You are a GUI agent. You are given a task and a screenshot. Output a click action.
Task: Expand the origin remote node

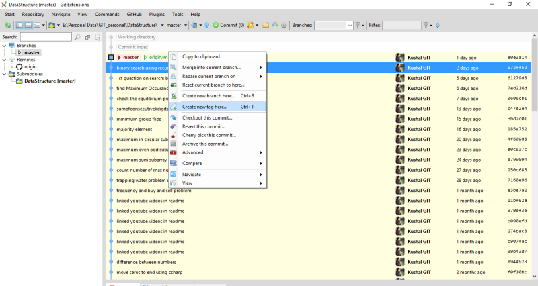pyautogui.click(x=11, y=66)
